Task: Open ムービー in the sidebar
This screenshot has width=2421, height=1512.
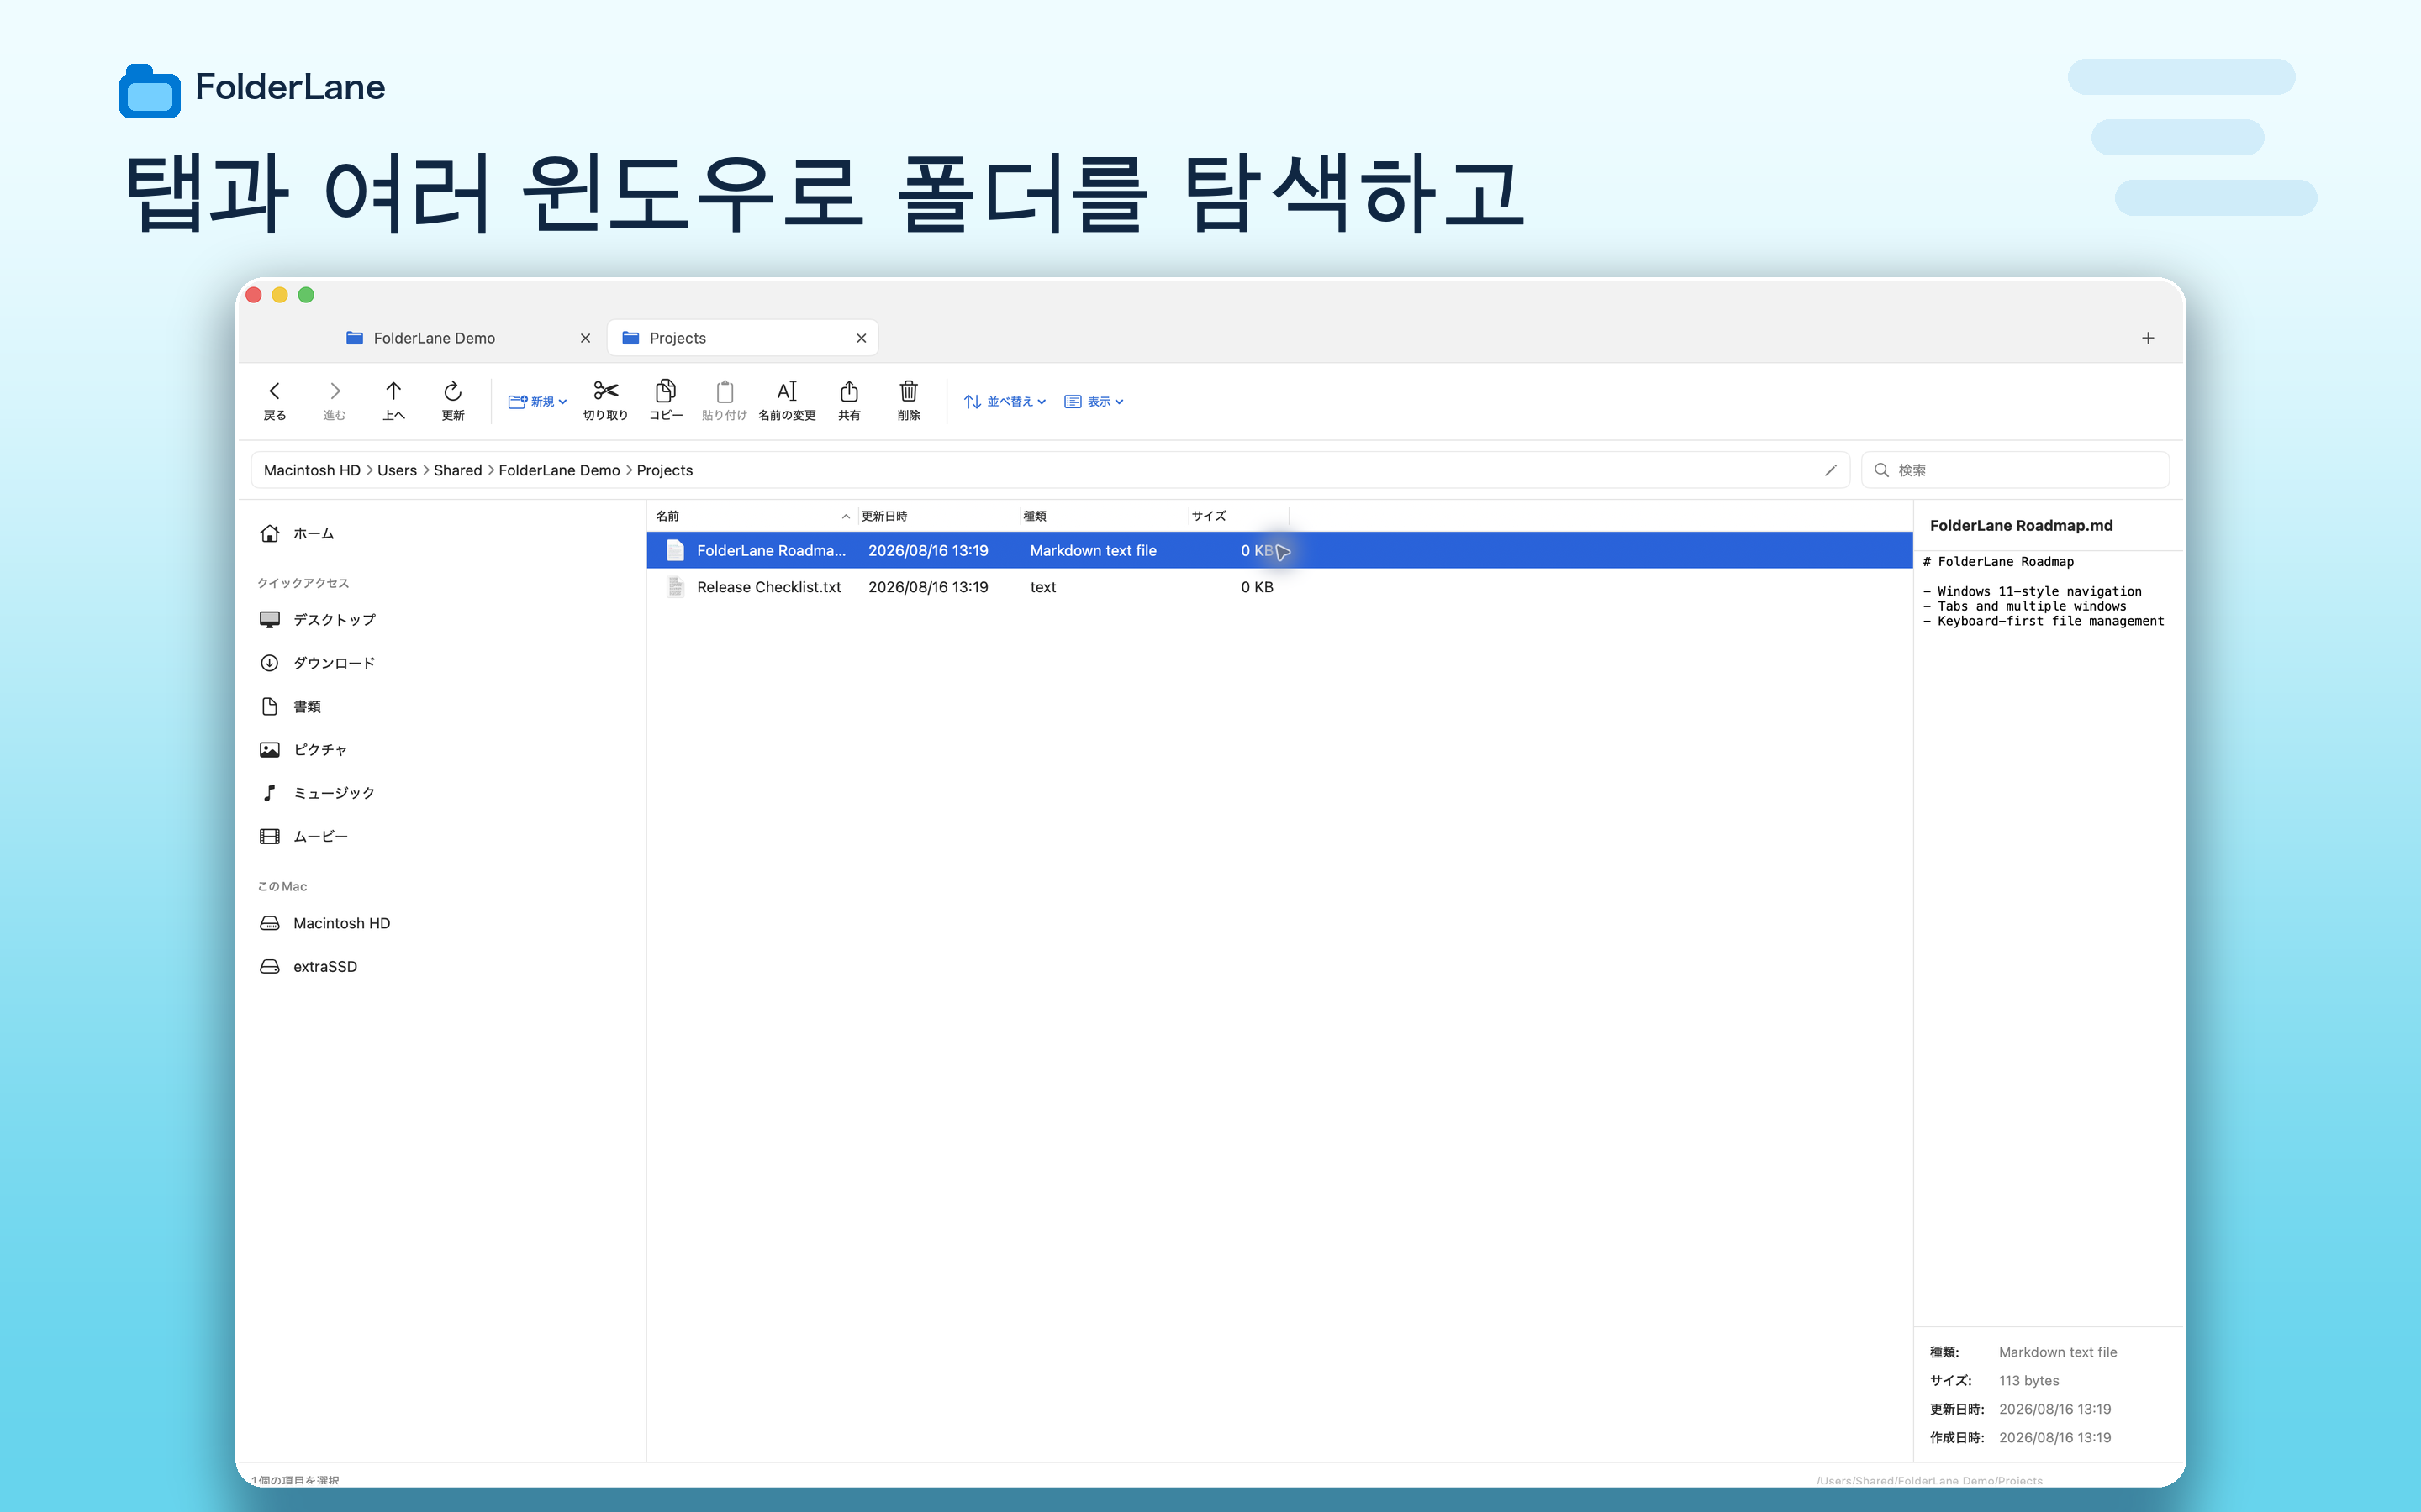Action: [x=441, y=836]
